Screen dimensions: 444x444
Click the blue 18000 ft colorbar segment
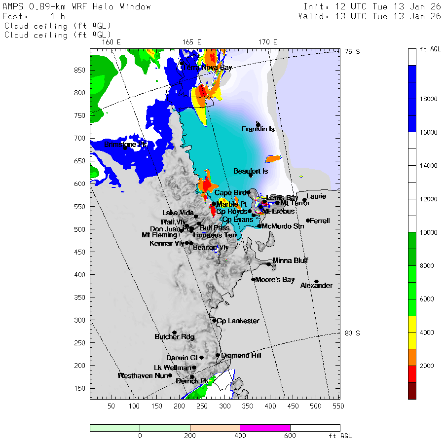(412, 99)
